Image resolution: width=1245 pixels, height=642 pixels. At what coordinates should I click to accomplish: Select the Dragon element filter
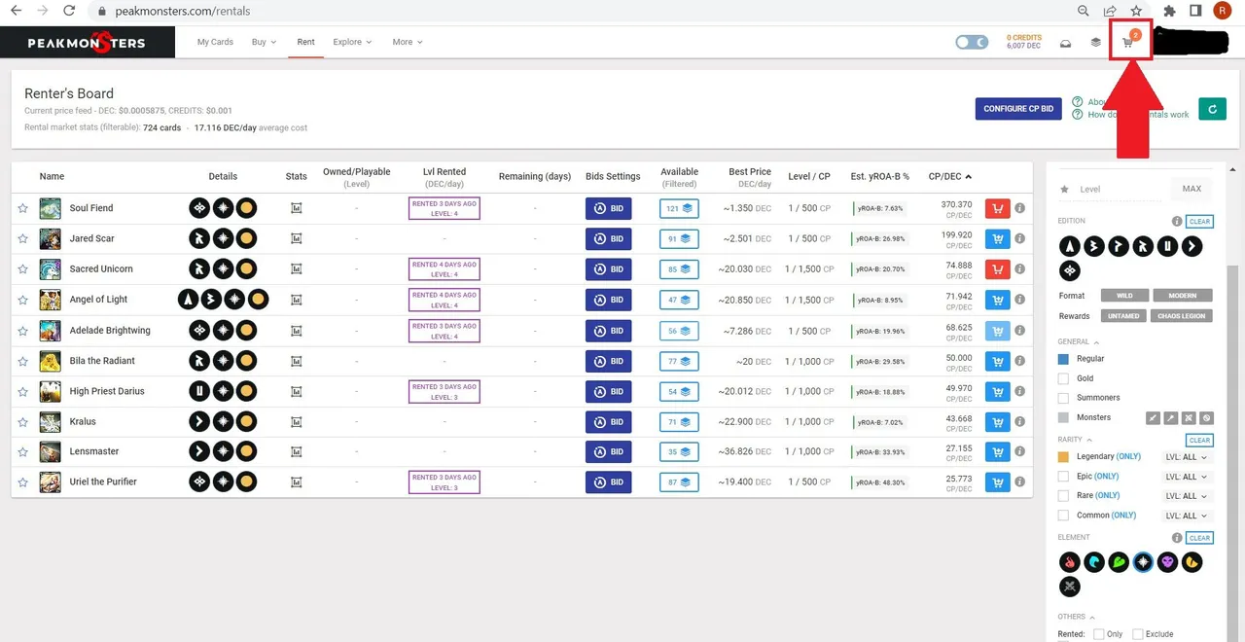pyautogui.click(x=1192, y=561)
